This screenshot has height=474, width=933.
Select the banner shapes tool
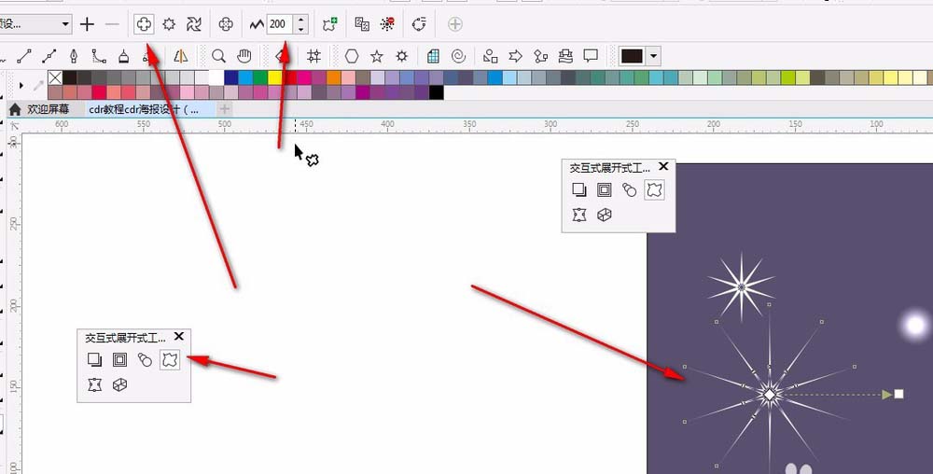565,57
